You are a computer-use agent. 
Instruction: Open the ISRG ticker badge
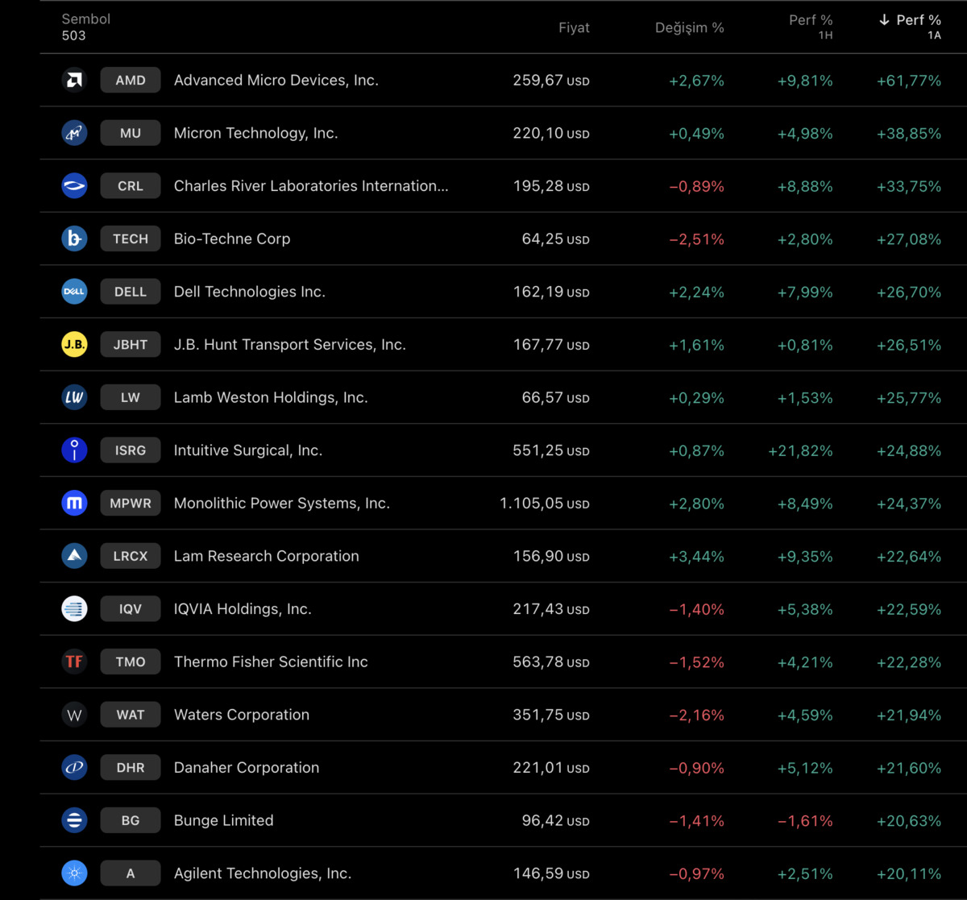131,450
